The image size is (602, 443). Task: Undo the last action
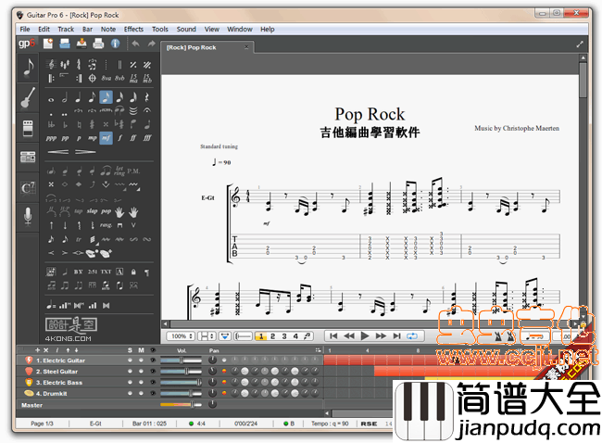coord(135,44)
